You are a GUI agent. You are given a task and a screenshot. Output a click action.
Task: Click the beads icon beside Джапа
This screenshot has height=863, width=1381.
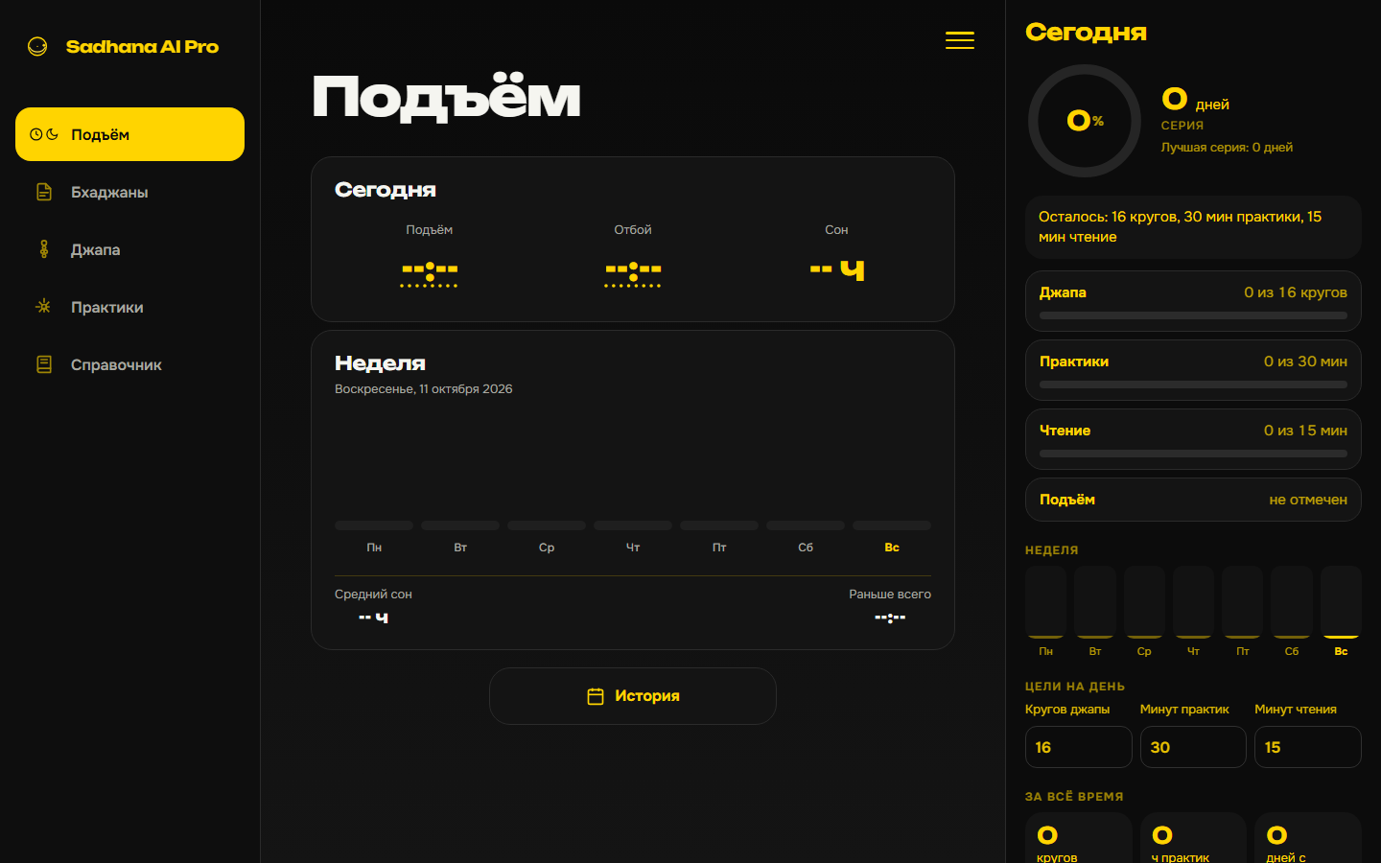click(x=44, y=249)
